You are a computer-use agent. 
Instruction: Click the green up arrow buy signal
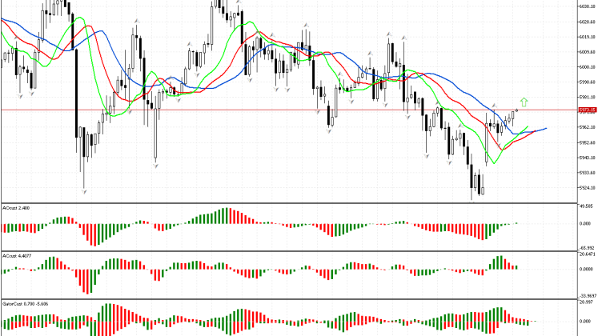[524, 102]
